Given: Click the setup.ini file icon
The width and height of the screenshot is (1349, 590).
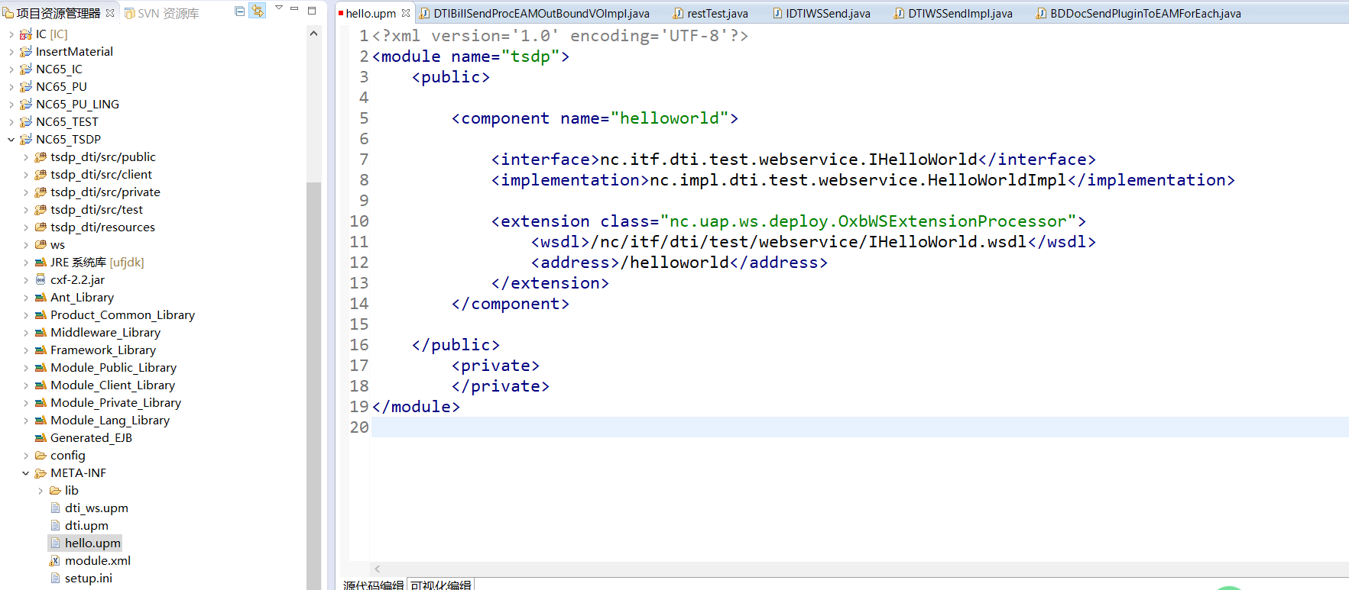Looking at the screenshot, I should (55, 579).
